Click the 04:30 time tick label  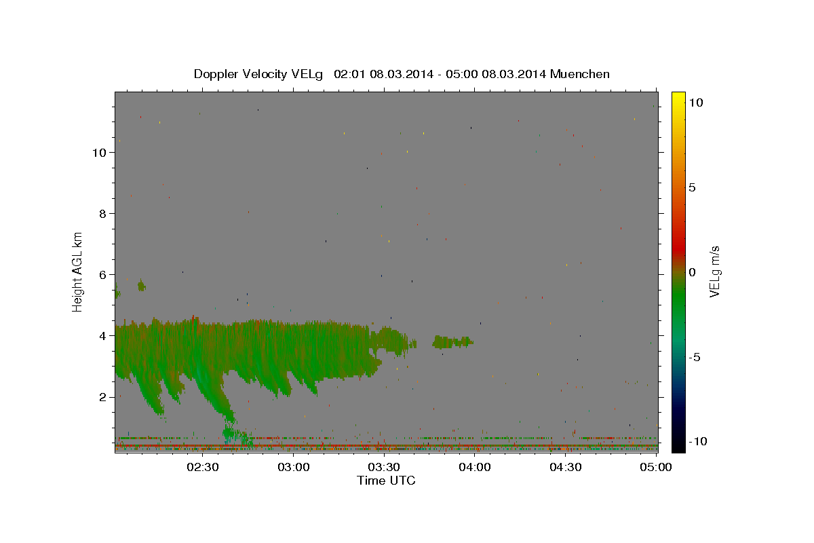pos(566,467)
